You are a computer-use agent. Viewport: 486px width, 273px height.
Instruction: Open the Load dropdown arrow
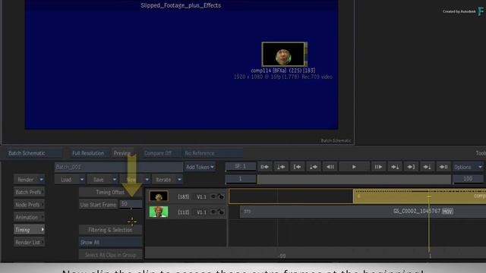(82, 180)
